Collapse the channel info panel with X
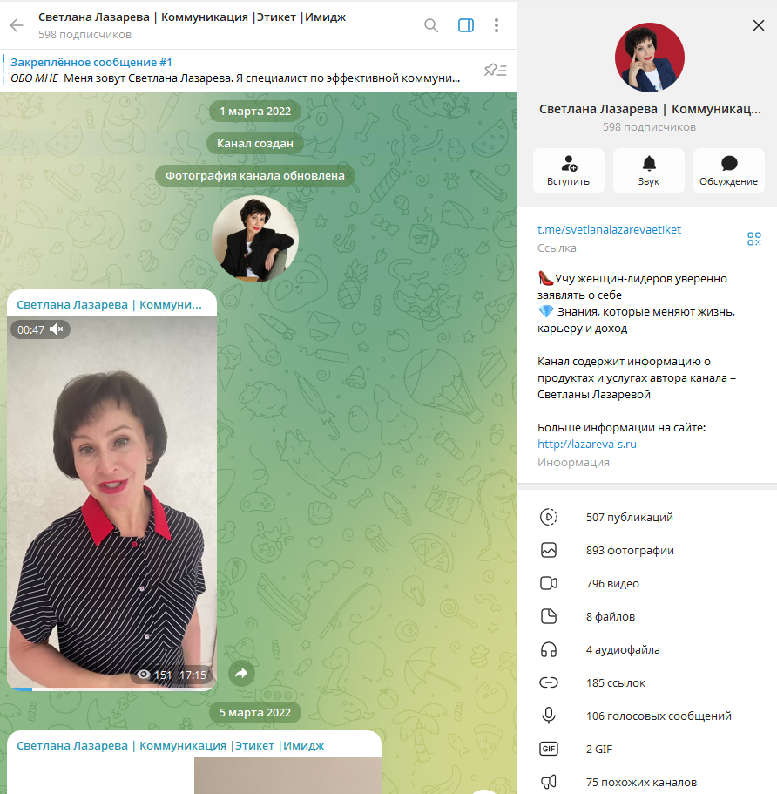777x794 pixels. (x=758, y=25)
